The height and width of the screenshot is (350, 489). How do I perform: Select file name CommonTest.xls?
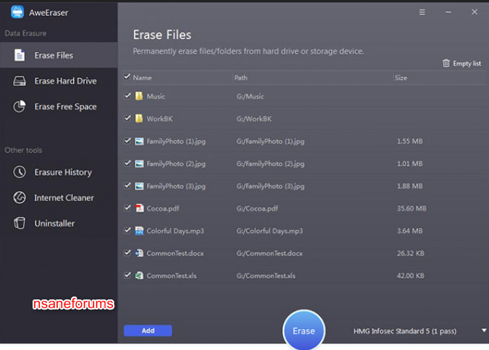point(171,276)
